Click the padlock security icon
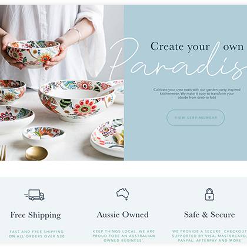Screen dimensions: 247x247 [209, 195]
